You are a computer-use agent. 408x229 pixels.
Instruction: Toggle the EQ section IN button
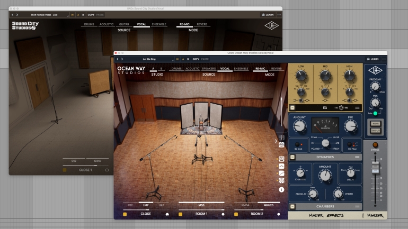[x=292, y=107]
